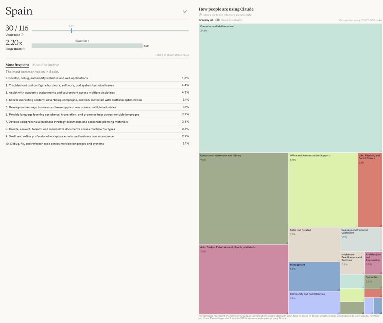This screenshot has height=323, width=383.
Task: Open Production treemap tile
Action: coord(373,282)
